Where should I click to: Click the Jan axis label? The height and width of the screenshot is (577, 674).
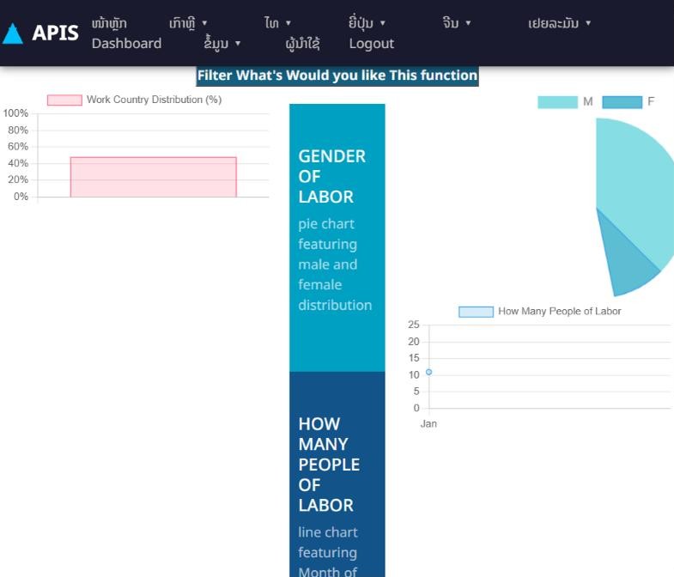pos(428,424)
